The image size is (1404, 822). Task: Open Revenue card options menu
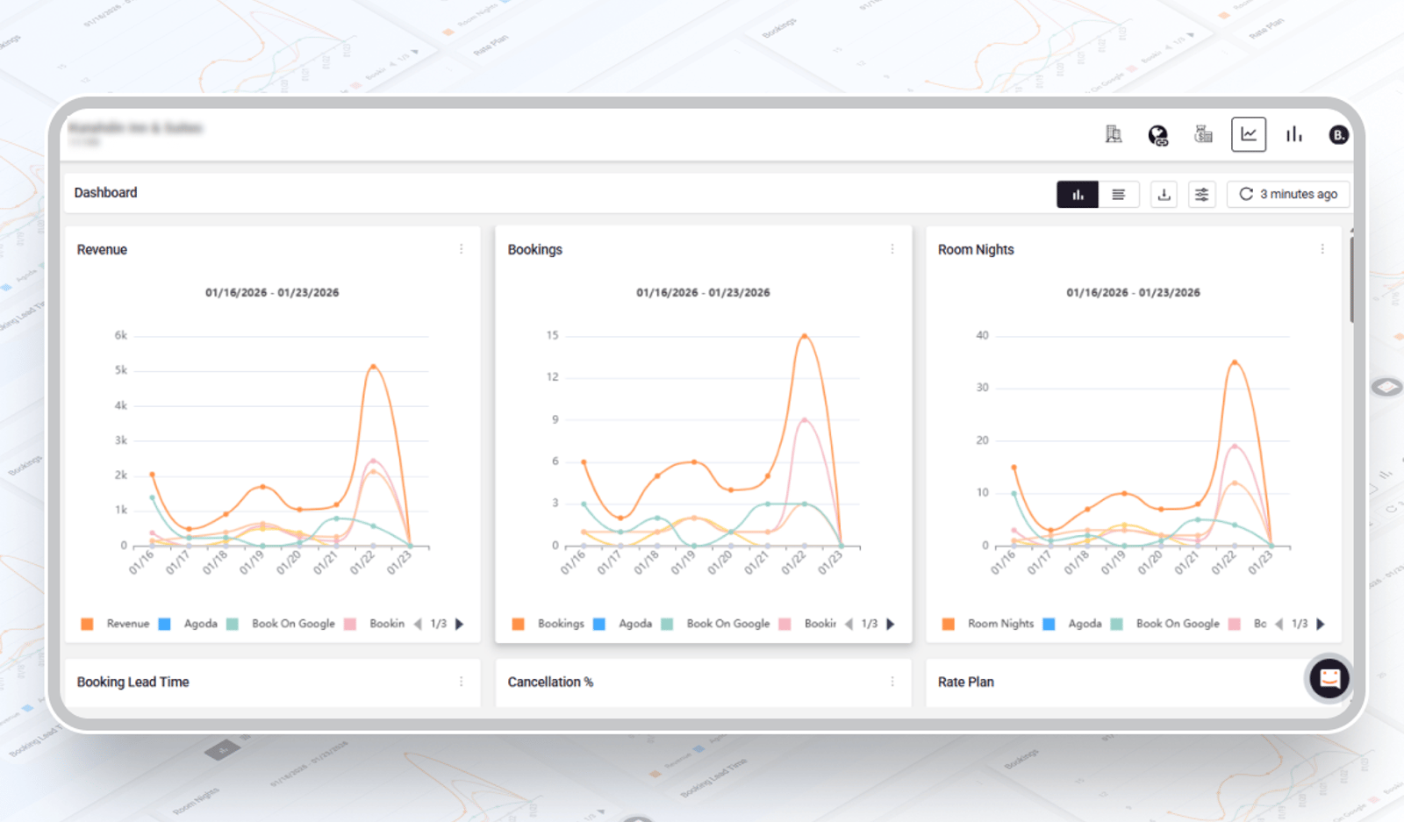pyautogui.click(x=462, y=249)
